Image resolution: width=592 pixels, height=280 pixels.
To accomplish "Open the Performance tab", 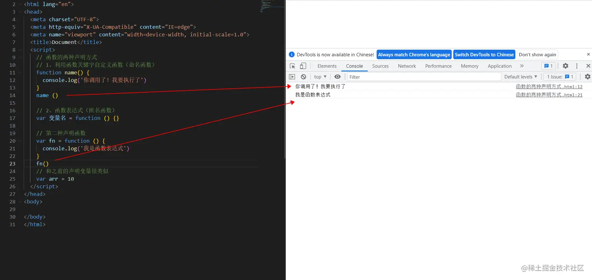I will [438, 66].
